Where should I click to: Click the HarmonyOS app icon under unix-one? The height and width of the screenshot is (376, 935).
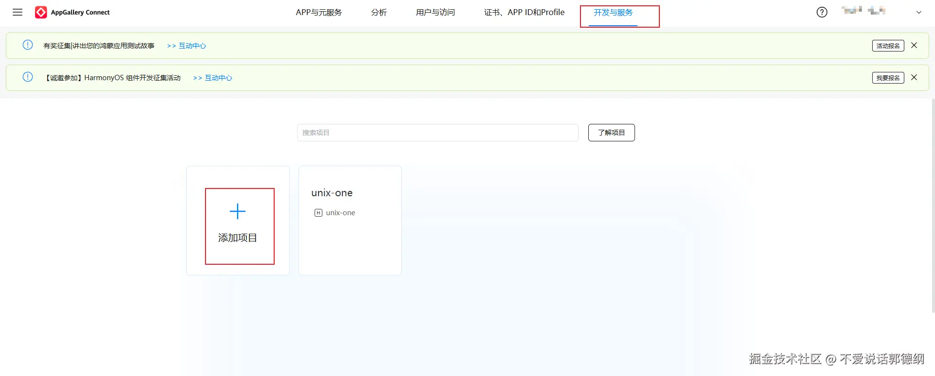(x=318, y=213)
